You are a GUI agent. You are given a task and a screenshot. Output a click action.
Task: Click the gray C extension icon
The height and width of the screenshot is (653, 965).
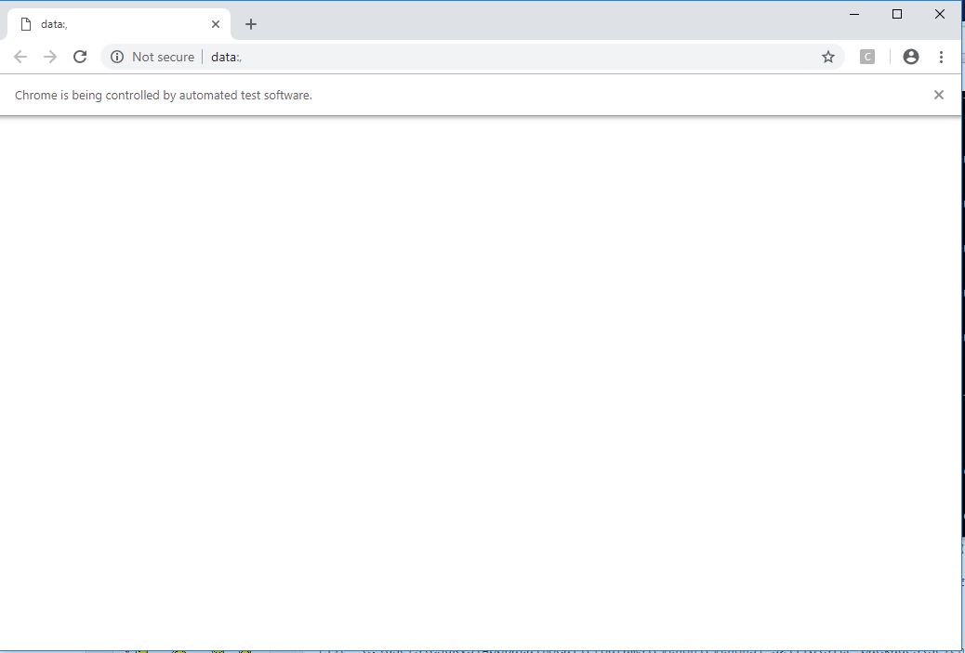point(866,57)
